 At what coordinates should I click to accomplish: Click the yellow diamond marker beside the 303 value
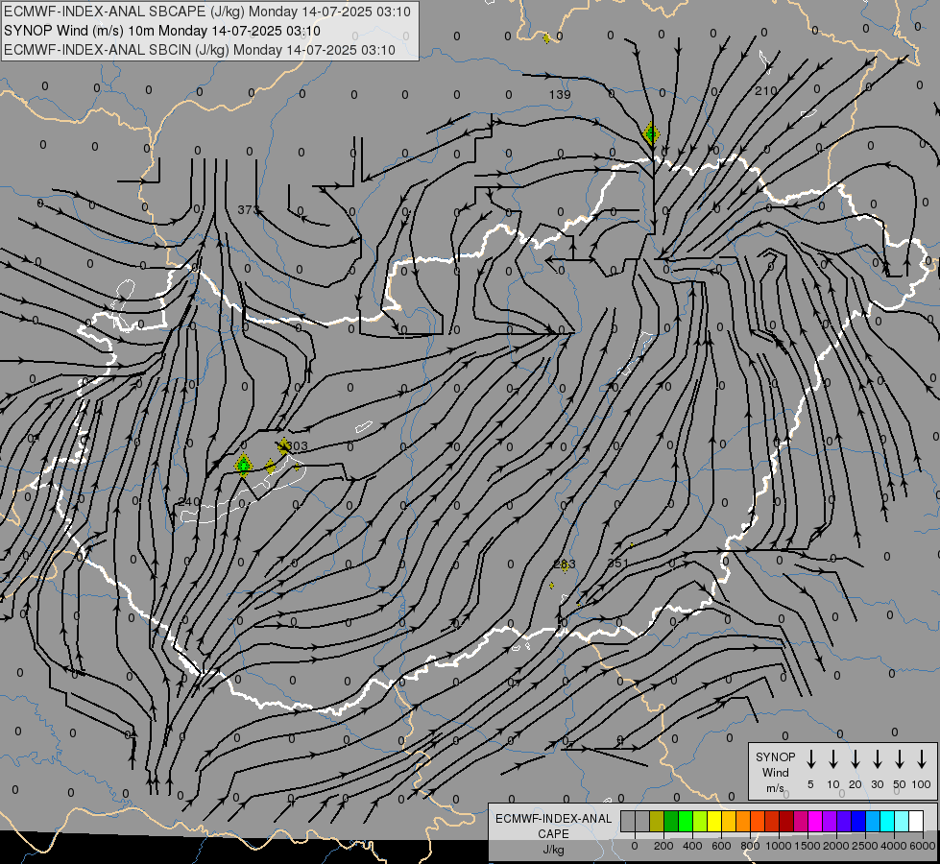click(283, 446)
